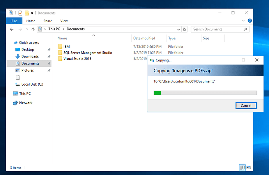Click the Visual Studio 2015 folder icon
The width and height of the screenshot is (269, 175).
pos(60,59)
